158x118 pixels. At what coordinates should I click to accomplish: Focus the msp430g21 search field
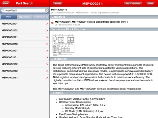(25, 10)
